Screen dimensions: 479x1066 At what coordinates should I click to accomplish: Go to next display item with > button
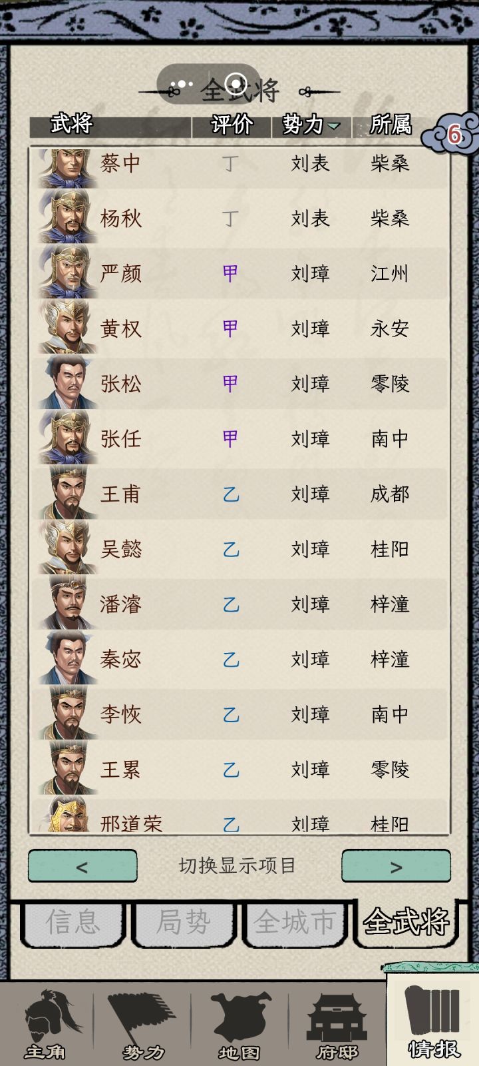pyautogui.click(x=397, y=866)
